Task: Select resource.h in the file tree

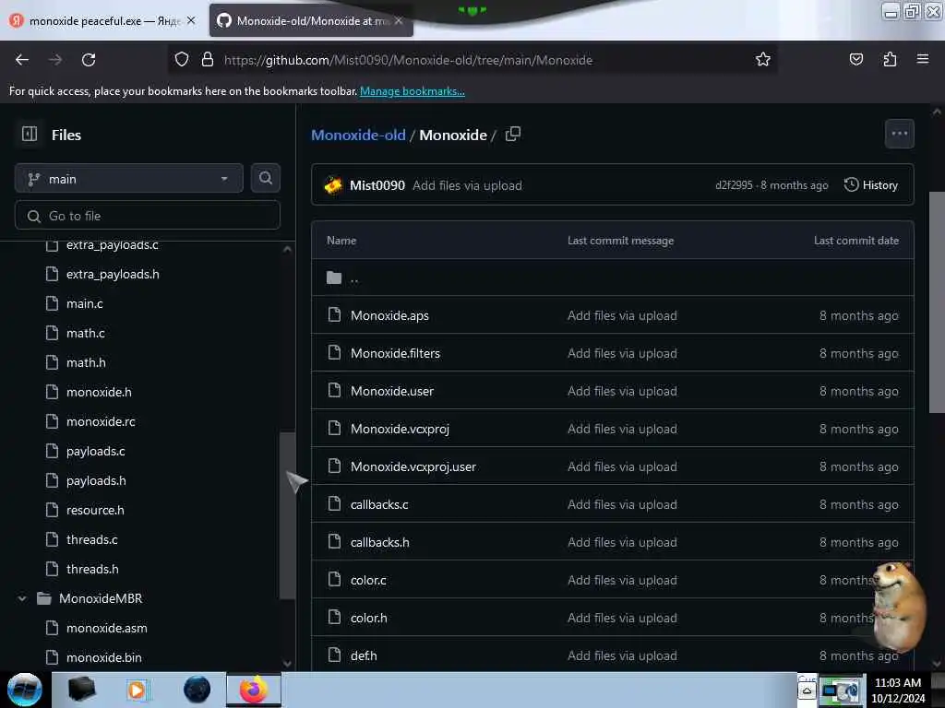Action: 95,510
